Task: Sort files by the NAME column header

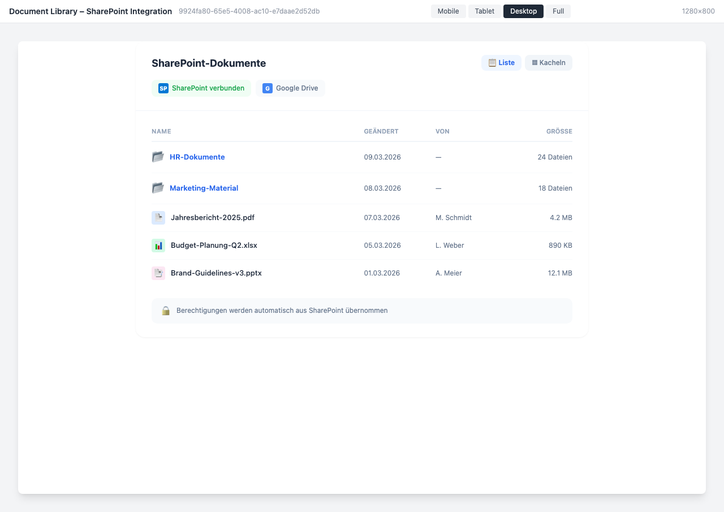Action: click(161, 131)
